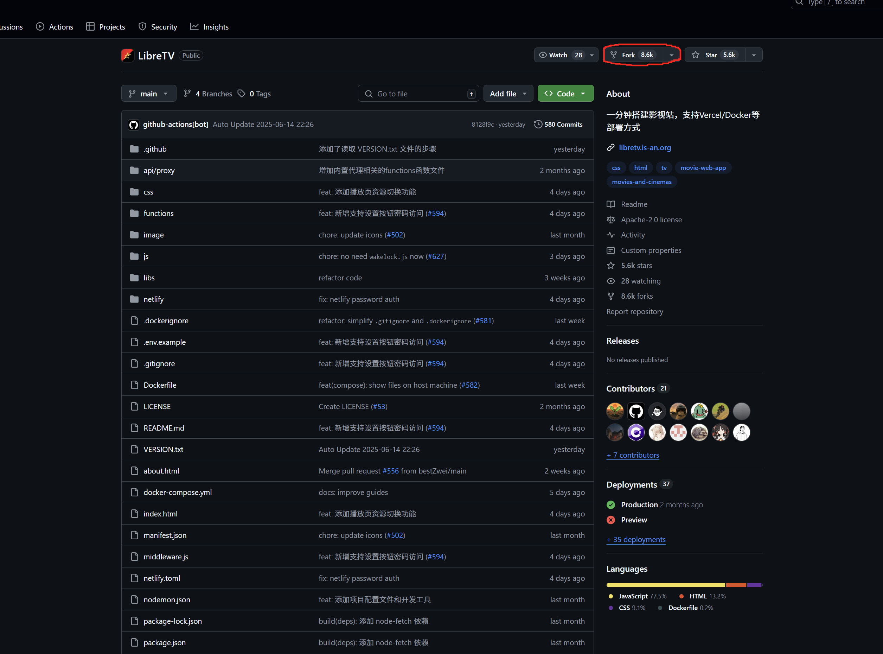Open the middleware.js file

[166, 557]
